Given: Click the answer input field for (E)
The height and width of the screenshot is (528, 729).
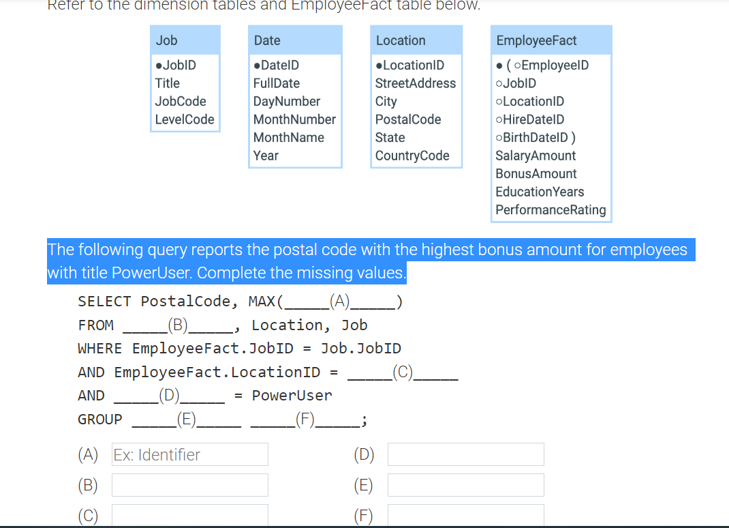Looking at the screenshot, I should (x=465, y=485).
